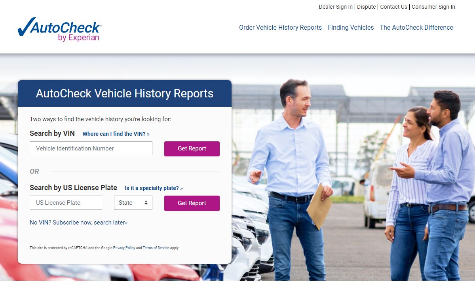Click the AutoCheck by Experian logo
Image resolution: width=475 pixels, height=293 pixels.
click(x=60, y=29)
